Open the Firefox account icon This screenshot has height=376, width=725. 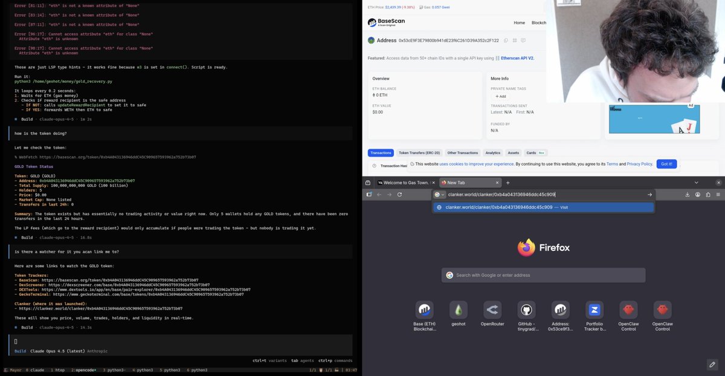(698, 195)
